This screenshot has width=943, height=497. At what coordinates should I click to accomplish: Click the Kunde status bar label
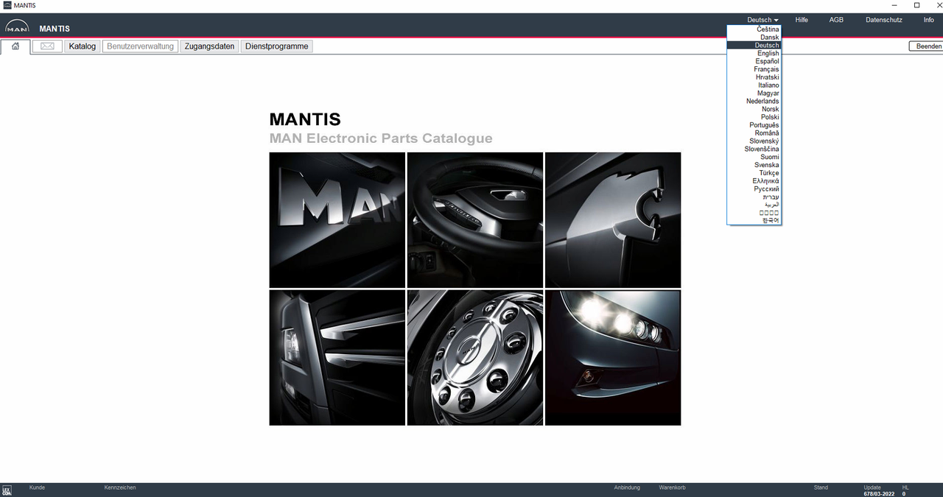pos(37,487)
